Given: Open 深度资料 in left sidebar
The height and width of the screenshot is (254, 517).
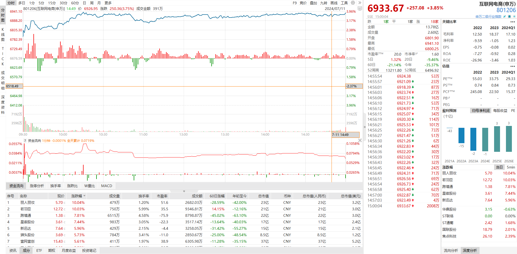Looking at the screenshot, I should coord(3,105).
